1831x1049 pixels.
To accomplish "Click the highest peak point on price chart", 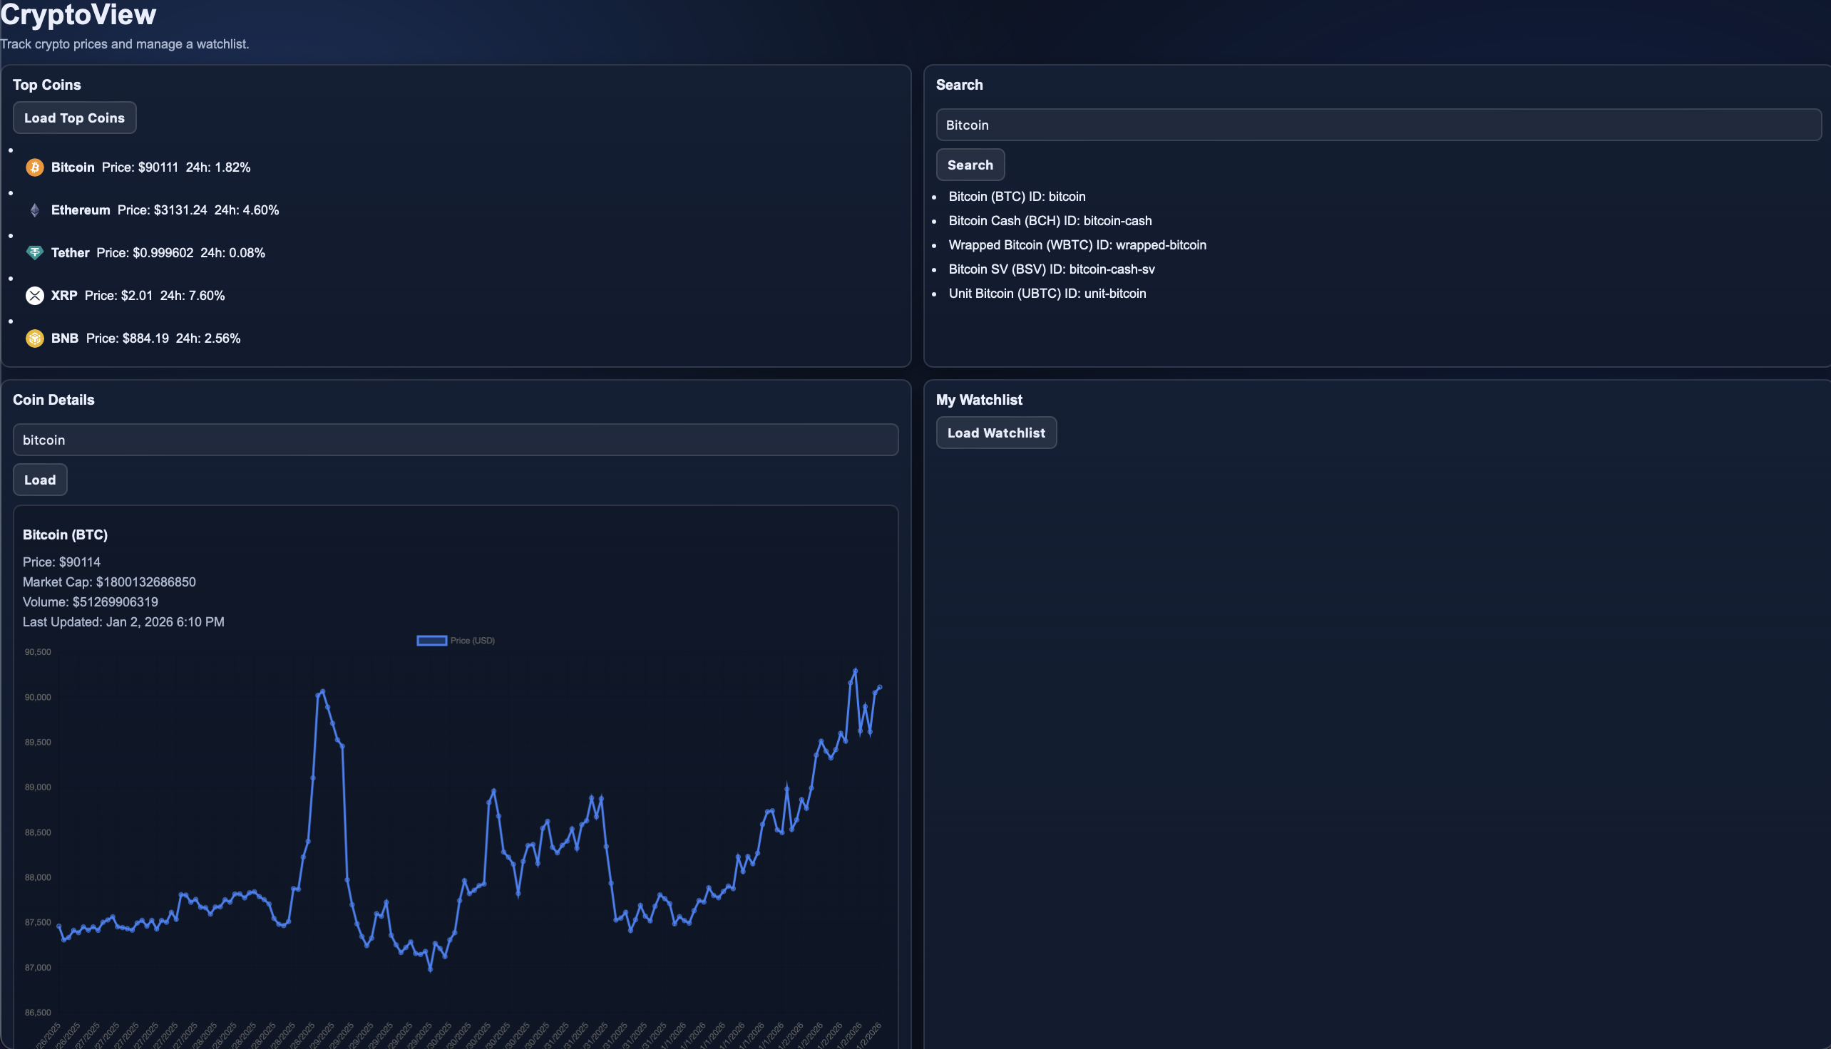I will [855, 671].
